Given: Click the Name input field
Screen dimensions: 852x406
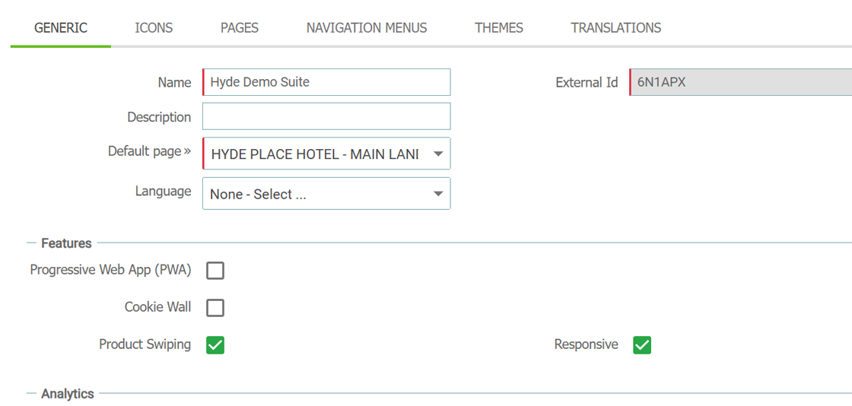Looking at the screenshot, I should [x=326, y=82].
